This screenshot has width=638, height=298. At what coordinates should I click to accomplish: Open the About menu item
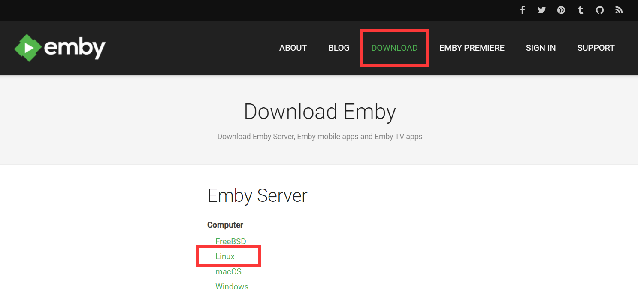point(293,48)
